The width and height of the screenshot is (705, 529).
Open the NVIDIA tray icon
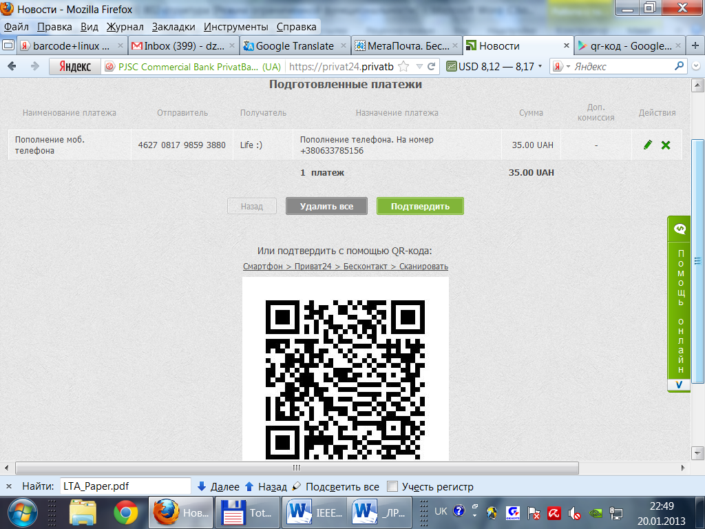[596, 512]
